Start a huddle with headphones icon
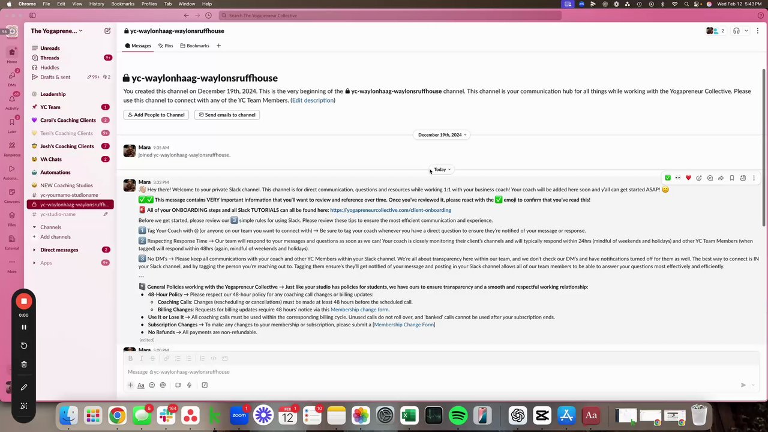 click(736, 31)
